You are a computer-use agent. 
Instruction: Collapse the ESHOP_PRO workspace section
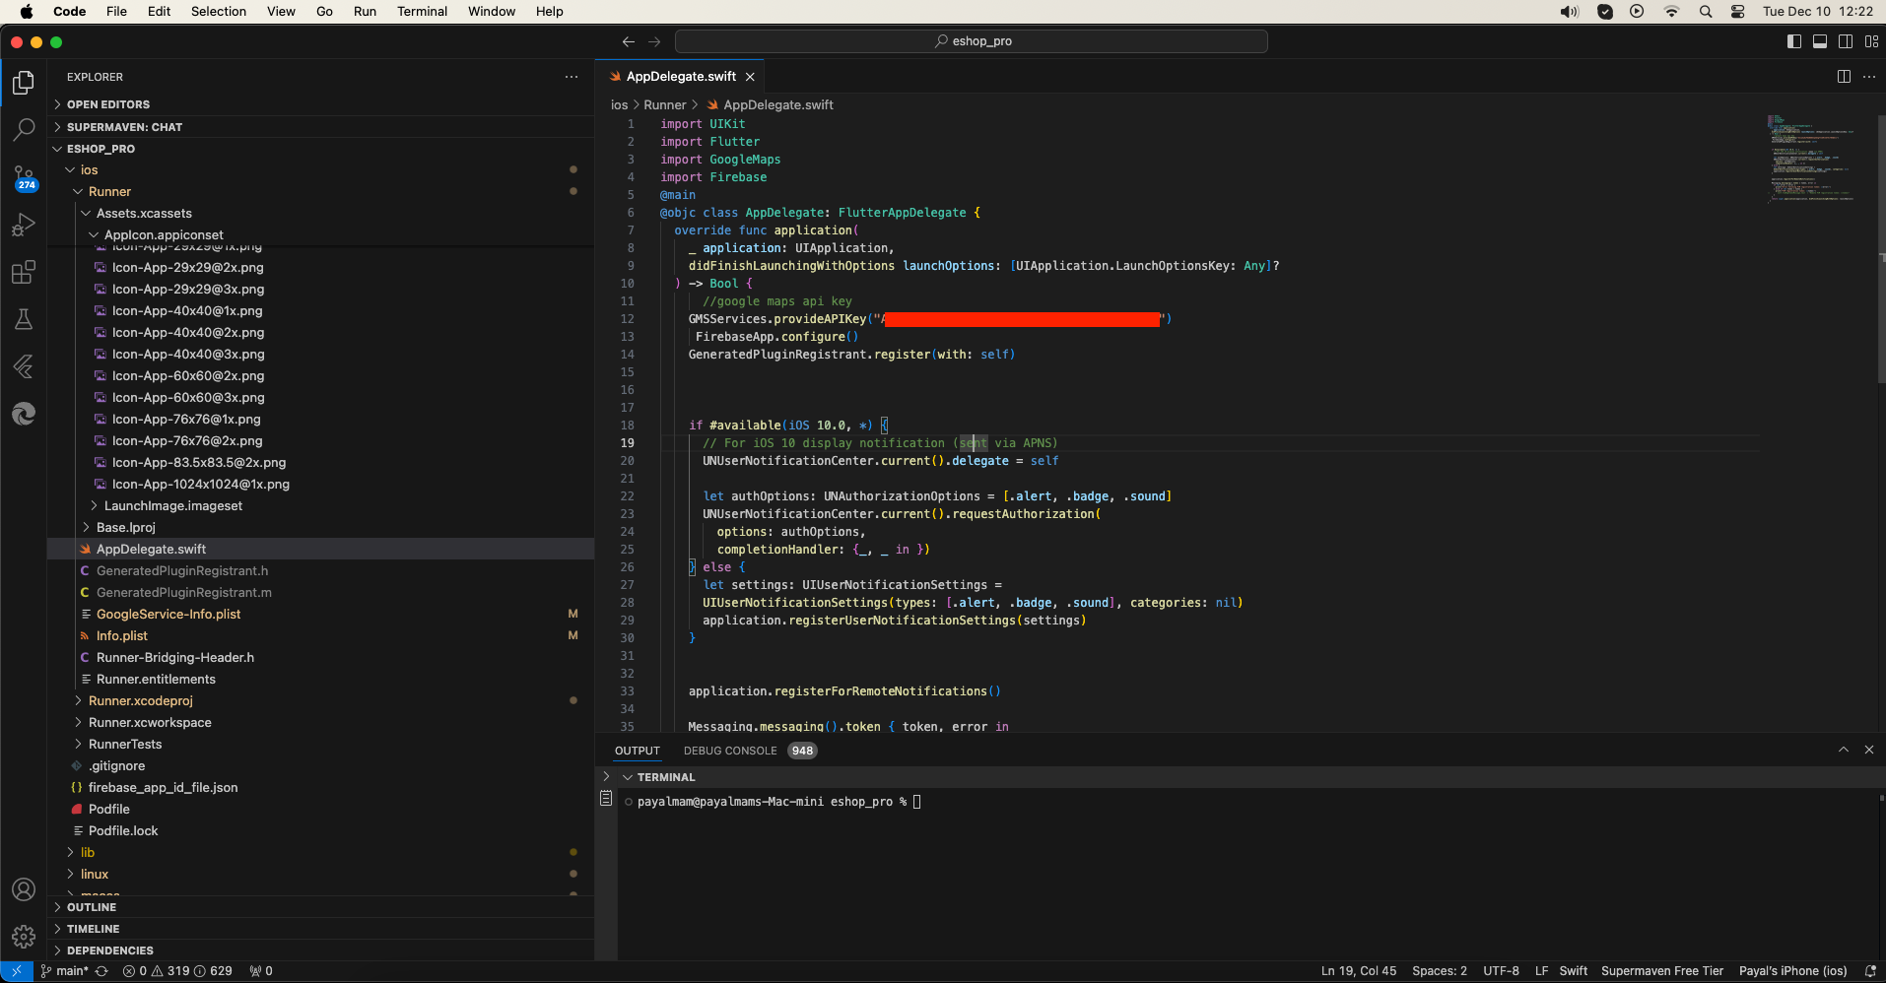point(321,149)
